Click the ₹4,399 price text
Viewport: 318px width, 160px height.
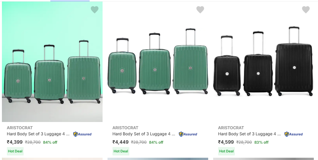click(15, 142)
